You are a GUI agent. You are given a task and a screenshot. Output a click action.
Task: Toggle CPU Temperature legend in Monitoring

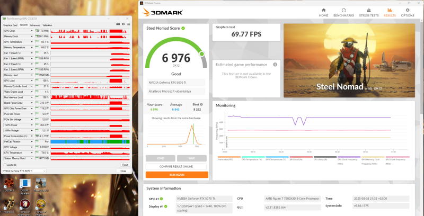(253, 158)
